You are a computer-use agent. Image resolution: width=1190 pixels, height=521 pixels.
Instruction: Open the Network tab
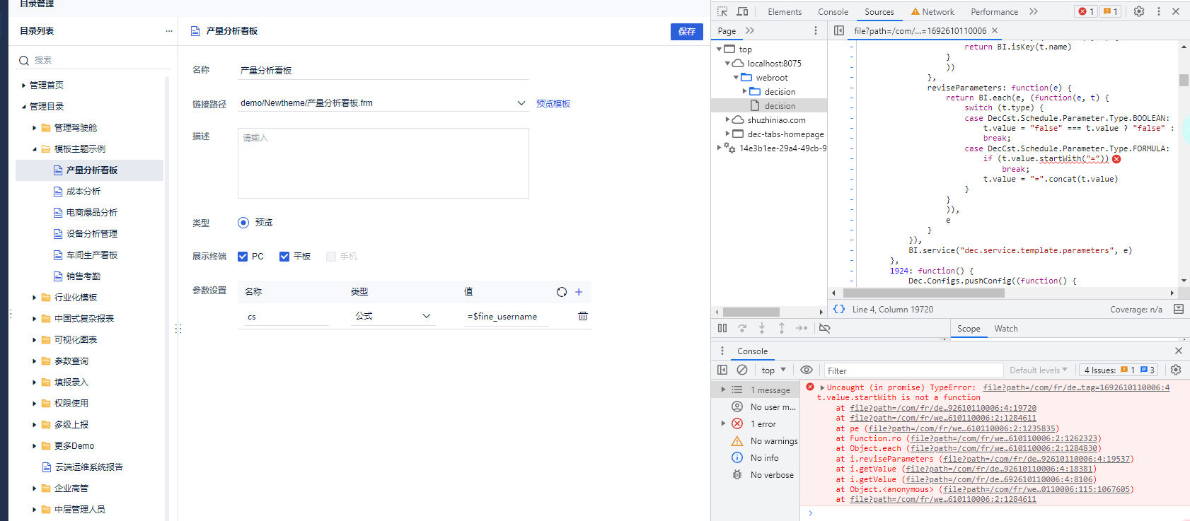932,11
